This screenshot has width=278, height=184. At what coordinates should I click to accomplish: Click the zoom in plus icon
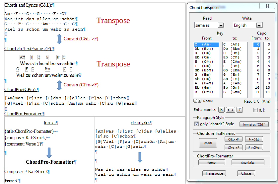point(199,101)
